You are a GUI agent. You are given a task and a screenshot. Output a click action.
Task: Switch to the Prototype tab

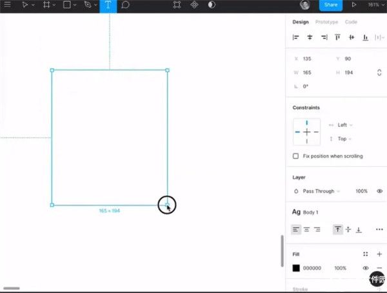click(x=326, y=22)
